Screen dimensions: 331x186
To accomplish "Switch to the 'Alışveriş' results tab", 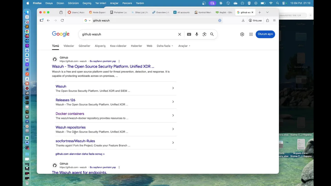I will point(100,46).
